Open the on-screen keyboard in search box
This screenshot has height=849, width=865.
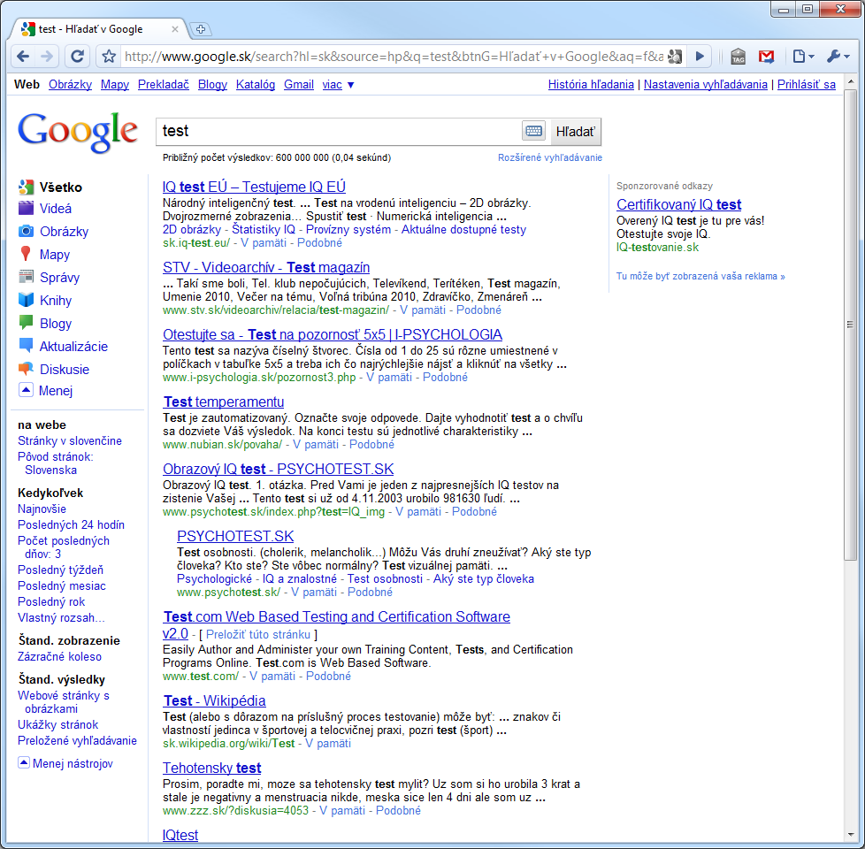533,131
